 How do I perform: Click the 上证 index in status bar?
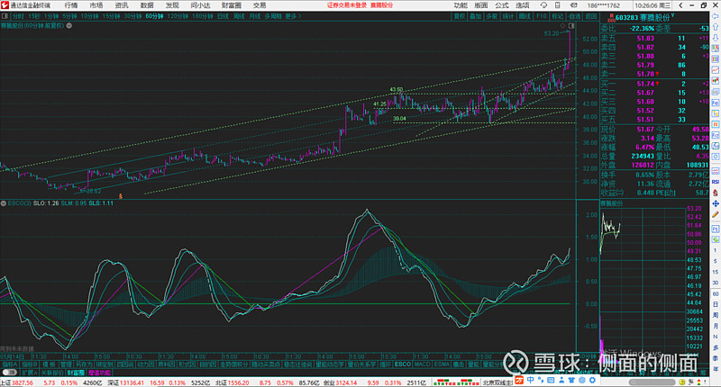(7, 382)
